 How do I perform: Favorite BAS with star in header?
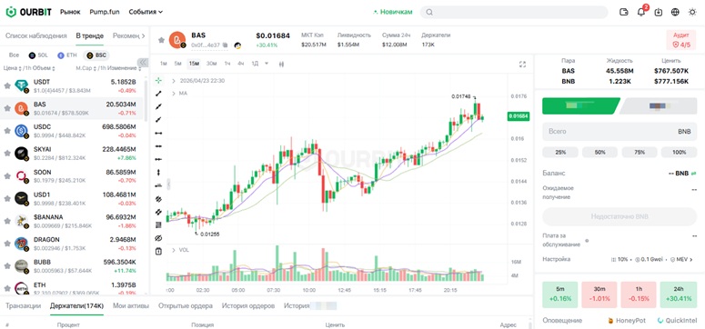(161, 40)
